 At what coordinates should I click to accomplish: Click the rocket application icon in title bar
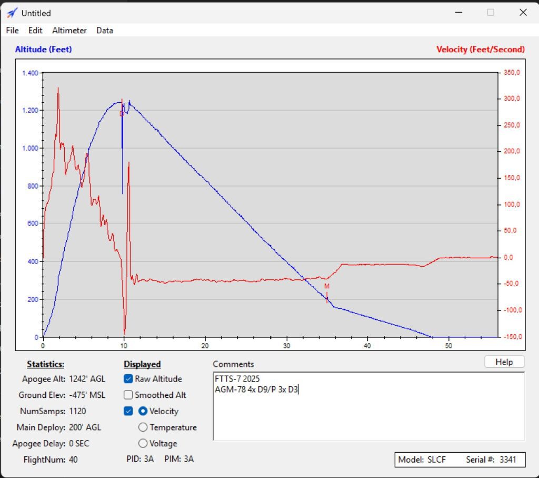(12, 13)
